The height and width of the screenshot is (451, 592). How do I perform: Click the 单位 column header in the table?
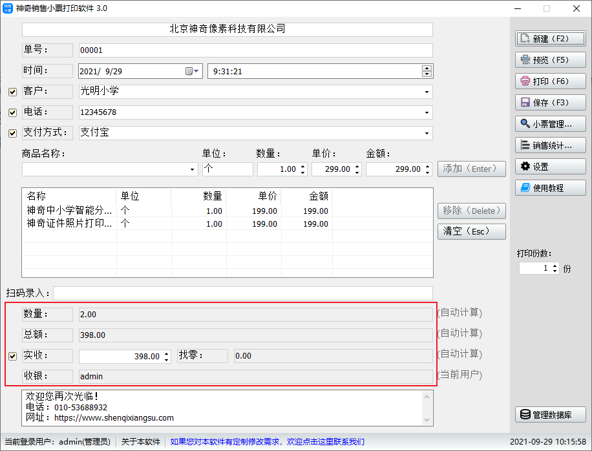tap(144, 196)
